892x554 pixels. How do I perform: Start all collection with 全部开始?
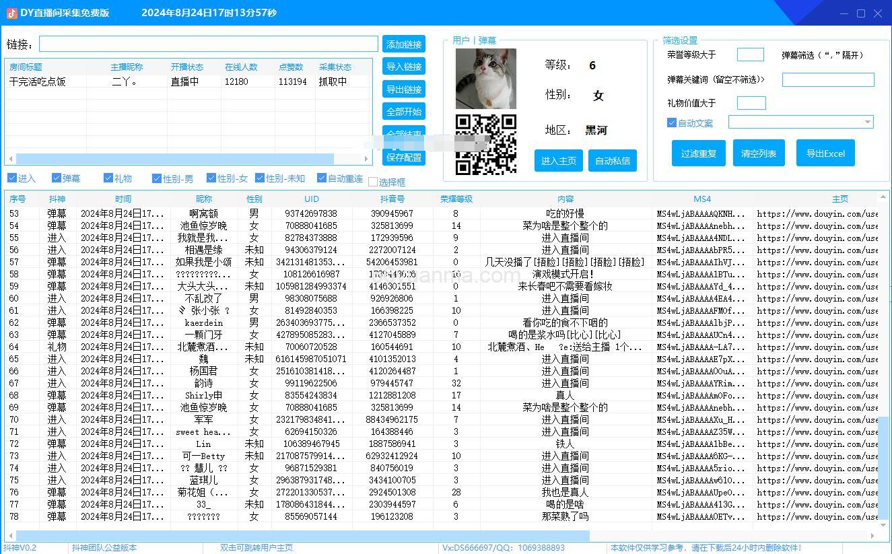(403, 111)
